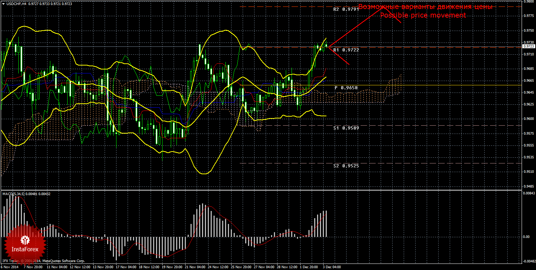
Task: Click the 0.9485 price scale value
Action: 528,186
